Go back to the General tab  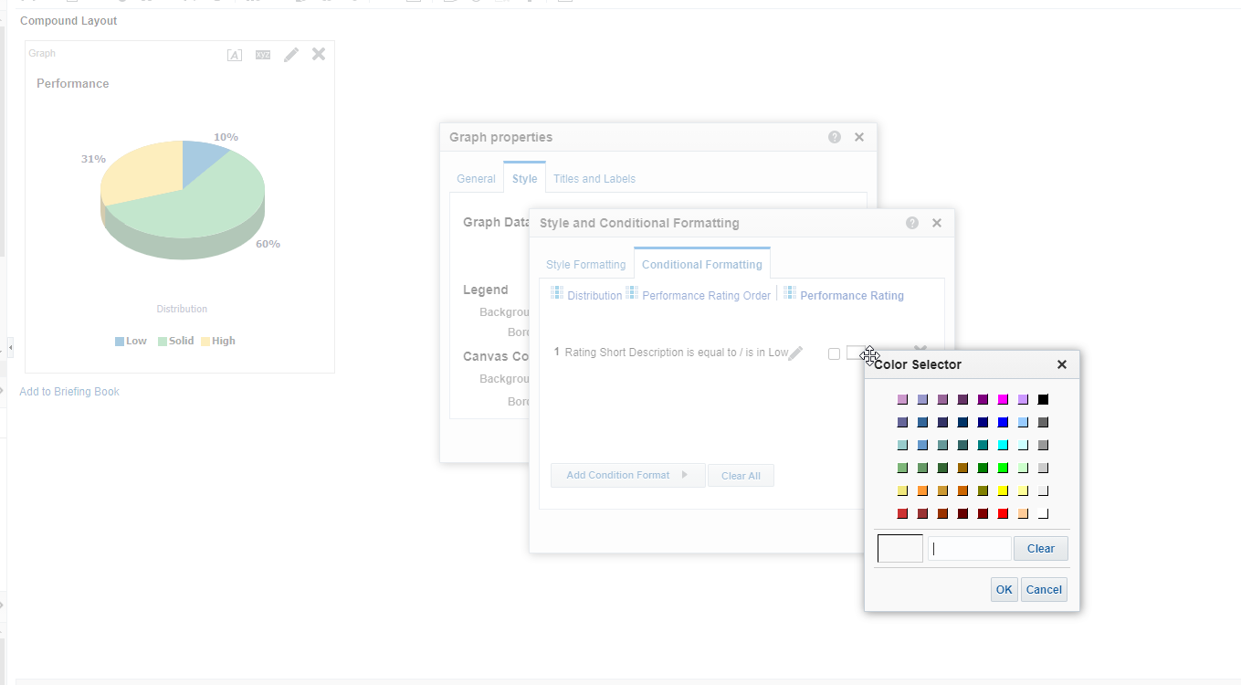476,178
